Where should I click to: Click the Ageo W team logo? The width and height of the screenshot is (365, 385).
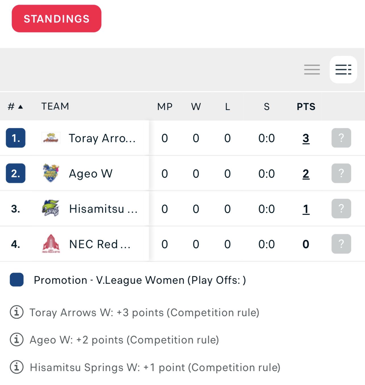(51, 173)
